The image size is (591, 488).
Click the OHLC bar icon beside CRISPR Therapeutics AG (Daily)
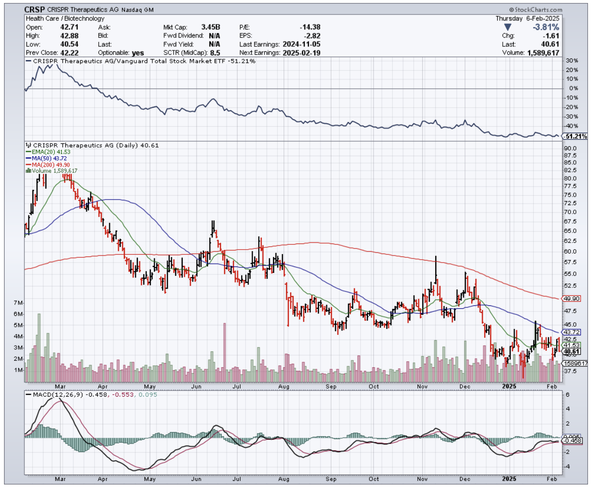(x=27, y=145)
